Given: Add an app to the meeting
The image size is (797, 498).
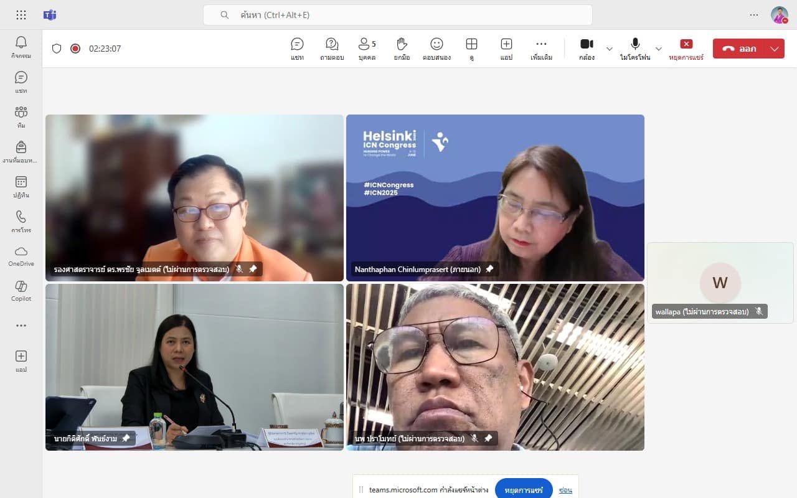Looking at the screenshot, I should 506,49.
